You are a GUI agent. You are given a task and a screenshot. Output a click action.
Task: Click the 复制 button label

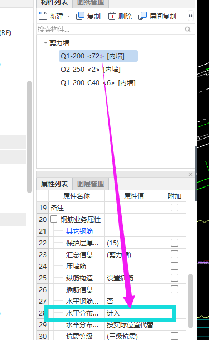click(x=93, y=16)
